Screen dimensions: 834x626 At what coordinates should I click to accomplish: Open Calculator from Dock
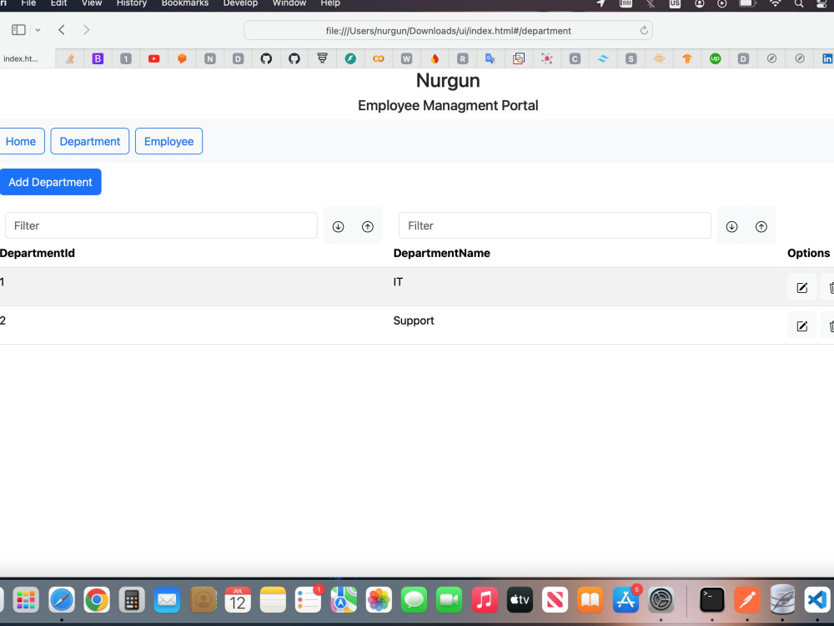[132, 600]
